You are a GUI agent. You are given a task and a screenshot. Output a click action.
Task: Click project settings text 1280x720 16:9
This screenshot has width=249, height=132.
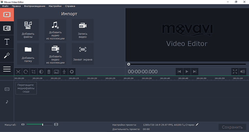(169, 125)
